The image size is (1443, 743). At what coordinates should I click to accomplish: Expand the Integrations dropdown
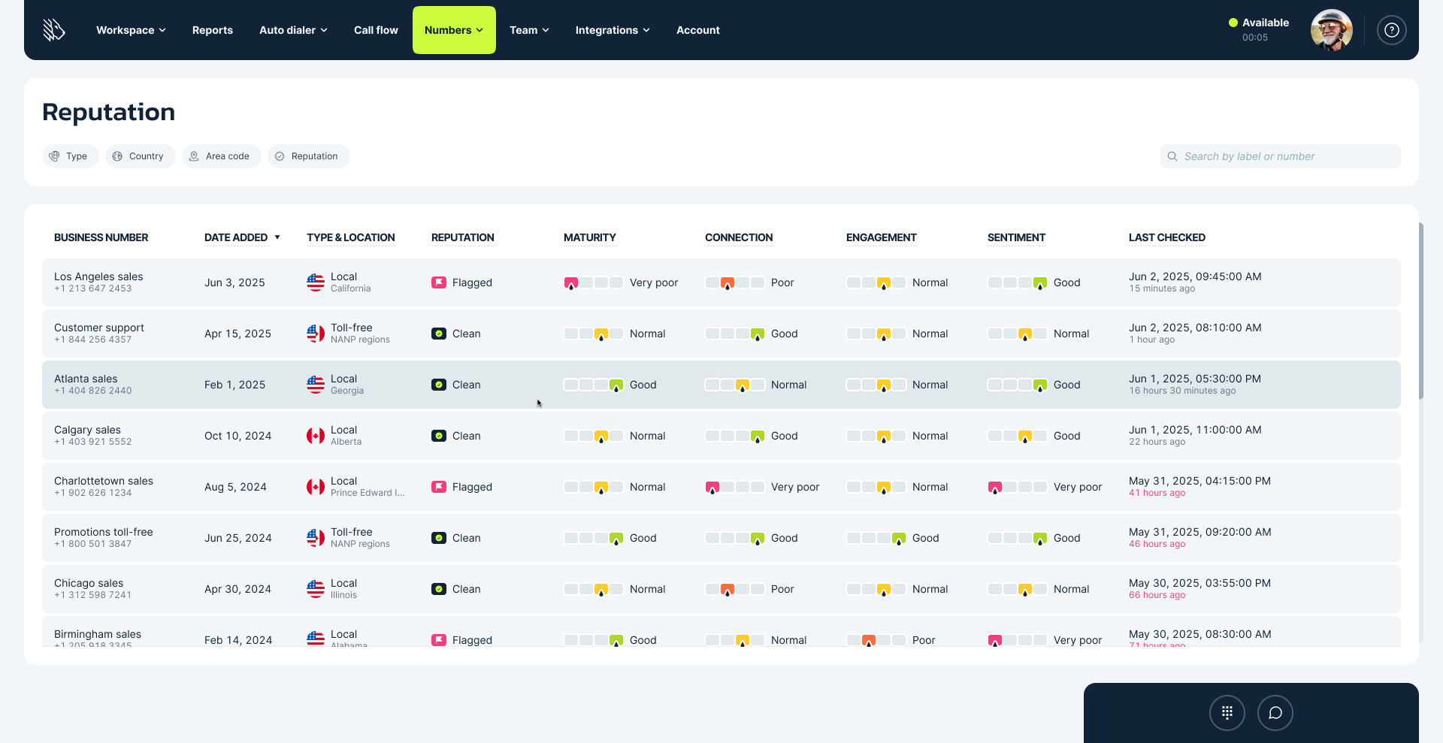coord(612,30)
